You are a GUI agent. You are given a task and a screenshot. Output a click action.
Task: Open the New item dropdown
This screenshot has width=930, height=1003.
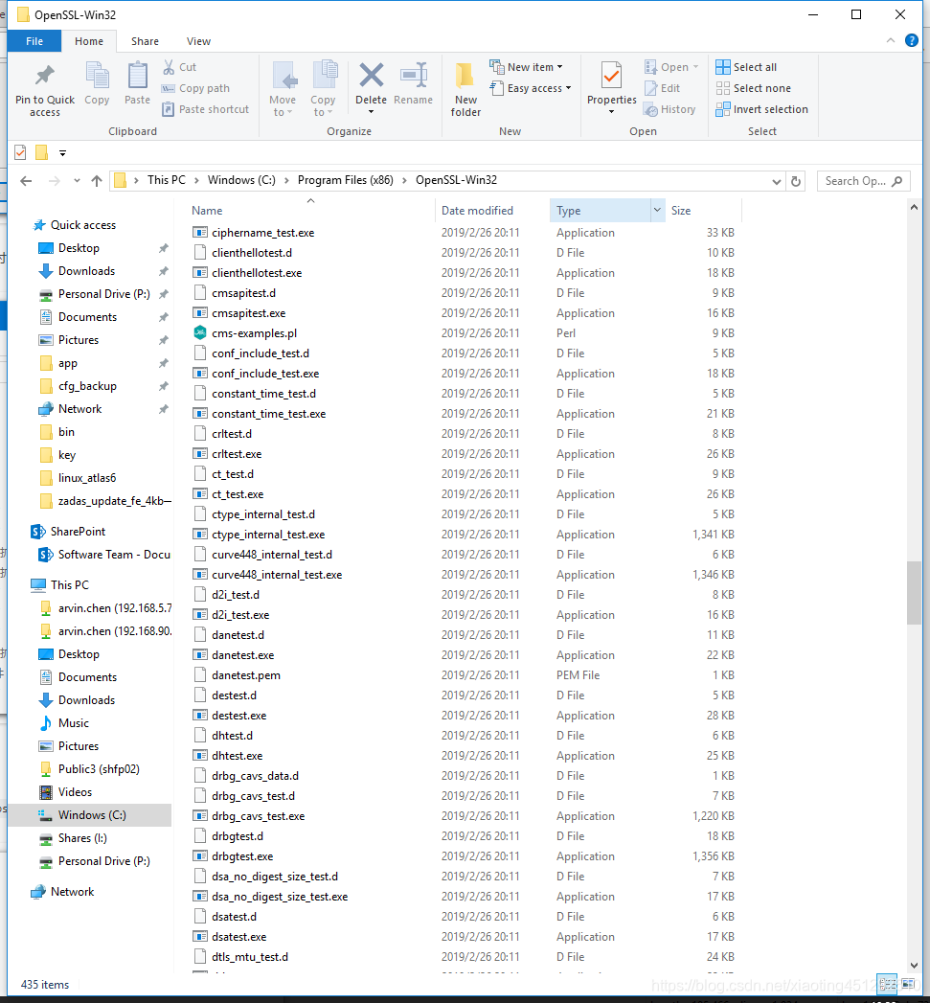(527, 67)
